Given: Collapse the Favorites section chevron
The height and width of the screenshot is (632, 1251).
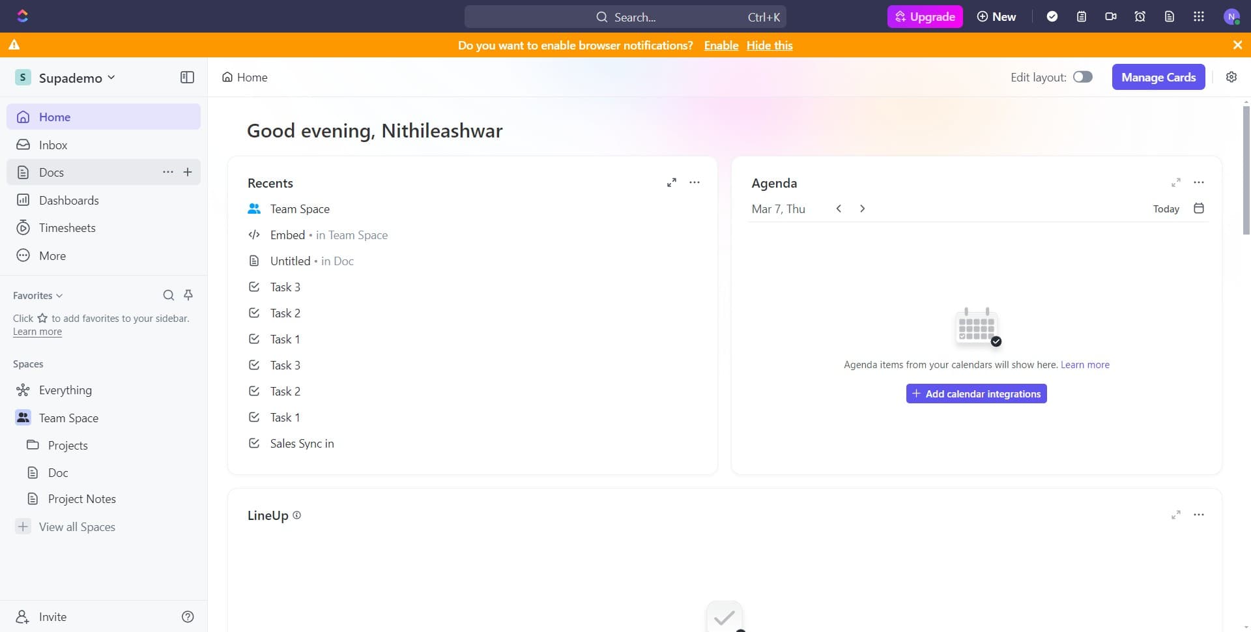Looking at the screenshot, I should (59, 295).
